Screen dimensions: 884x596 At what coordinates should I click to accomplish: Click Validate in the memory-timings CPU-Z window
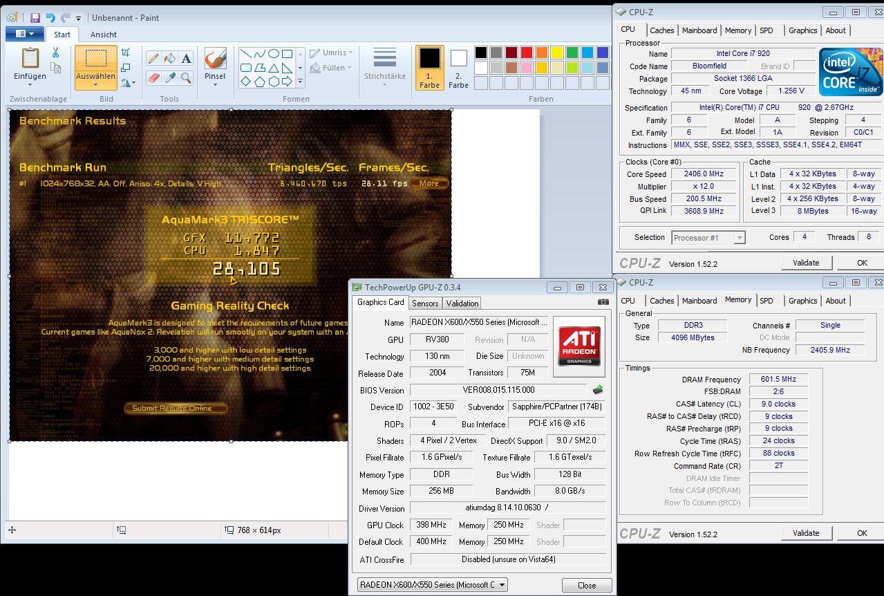pos(806,533)
